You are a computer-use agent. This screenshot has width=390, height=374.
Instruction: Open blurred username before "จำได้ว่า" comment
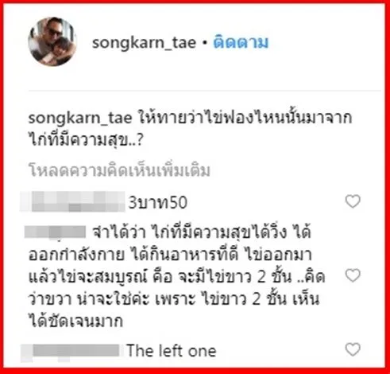point(55,232)
